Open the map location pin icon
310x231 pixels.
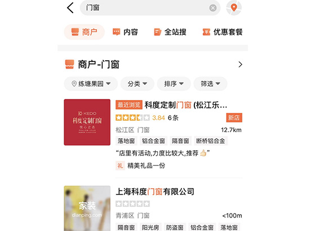234,8
